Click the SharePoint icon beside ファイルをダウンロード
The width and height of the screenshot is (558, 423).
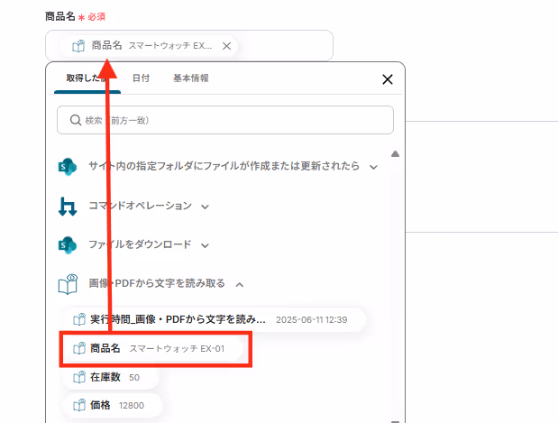(68, 244)
